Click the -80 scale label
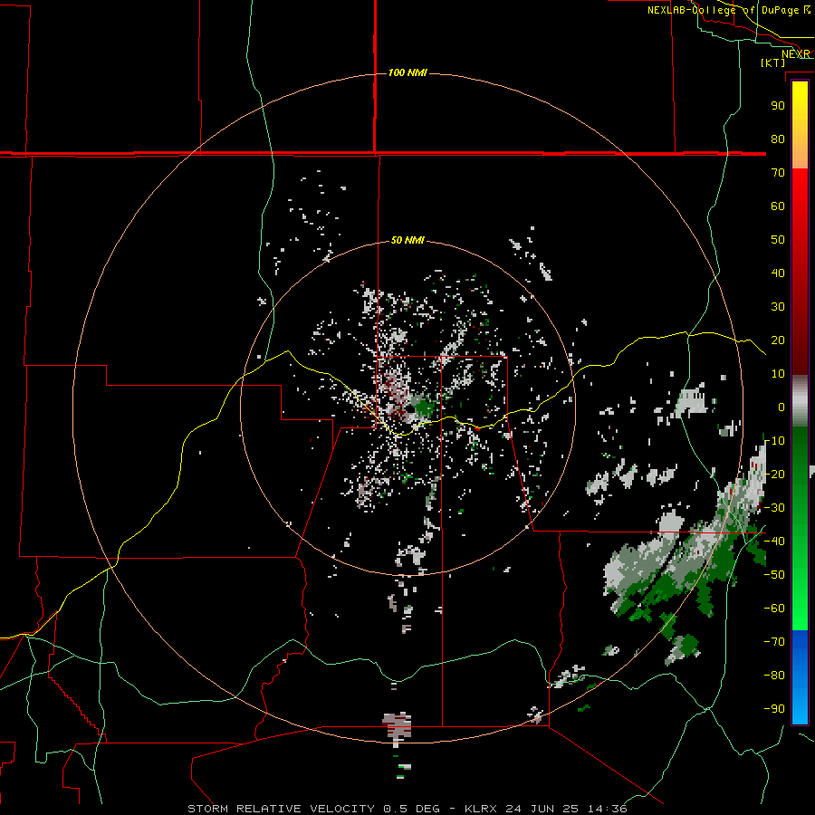This screenshot has width=815, height=815. click(x=774, y=676)
